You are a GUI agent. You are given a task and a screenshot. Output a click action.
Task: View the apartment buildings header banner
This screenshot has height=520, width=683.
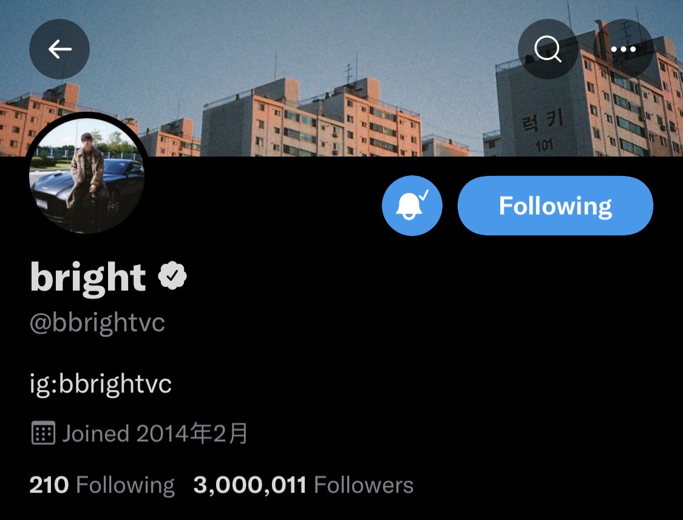pos(341,78)
